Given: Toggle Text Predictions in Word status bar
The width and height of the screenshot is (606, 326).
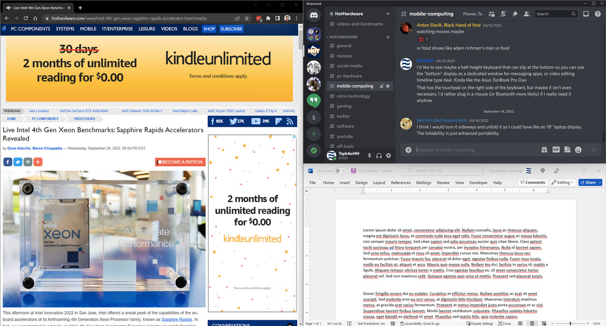Looking at the screenshot, I should click(x=371, y=323).
